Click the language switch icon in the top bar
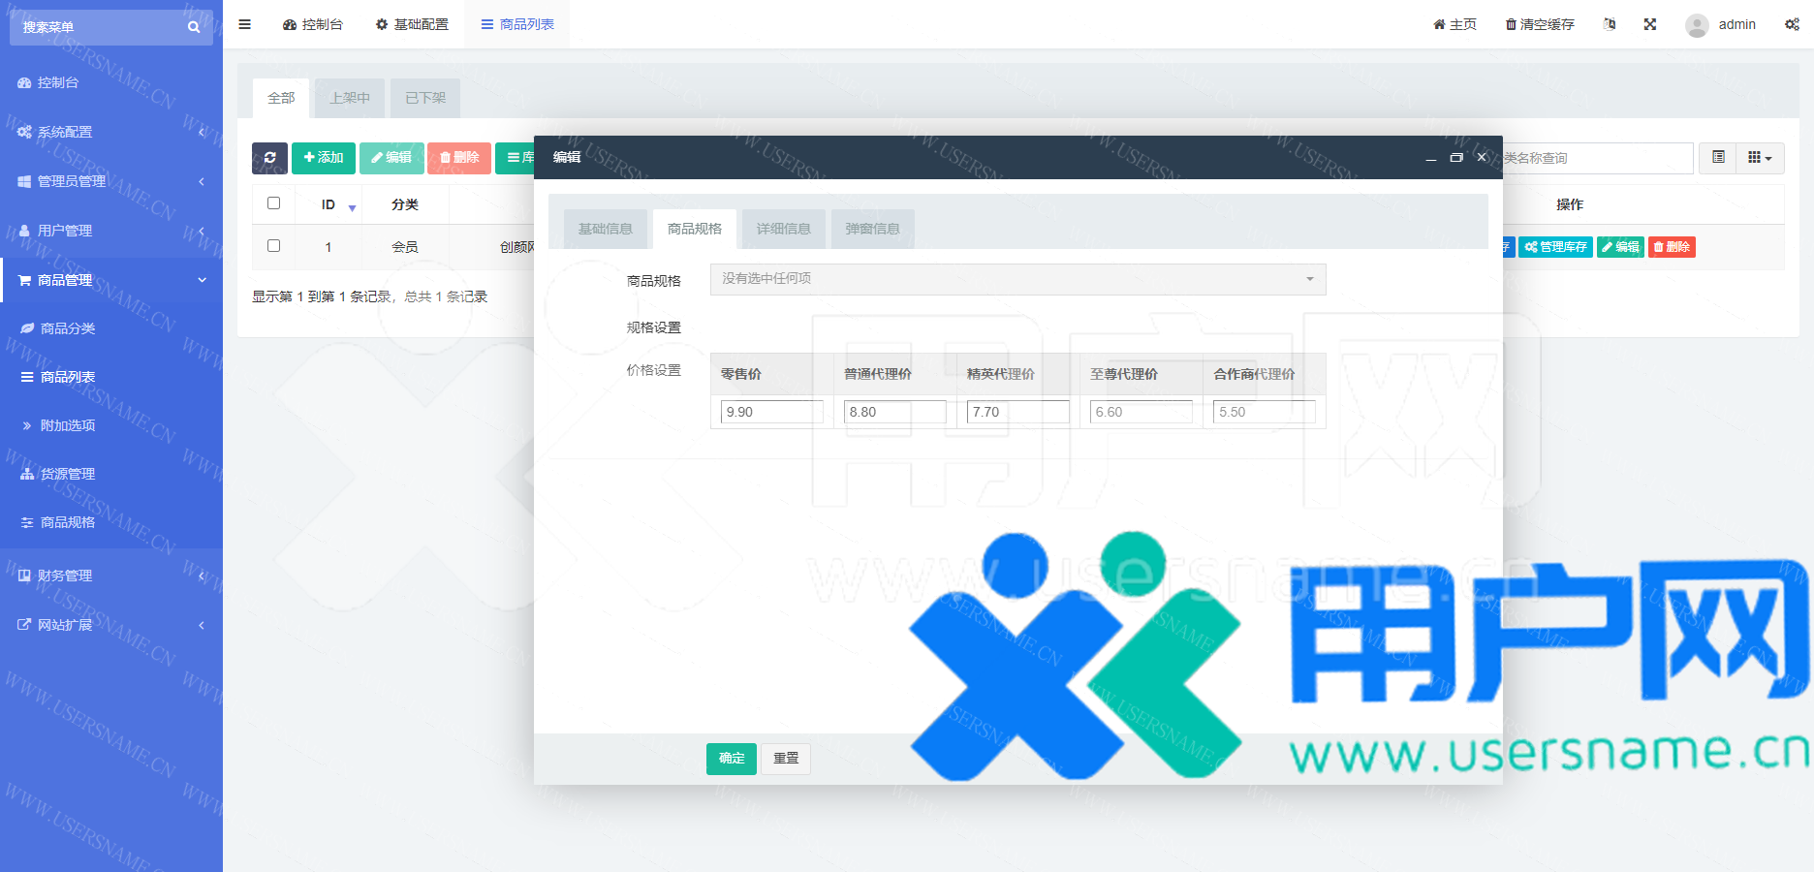The image size is (1814, 872). 1610,24
